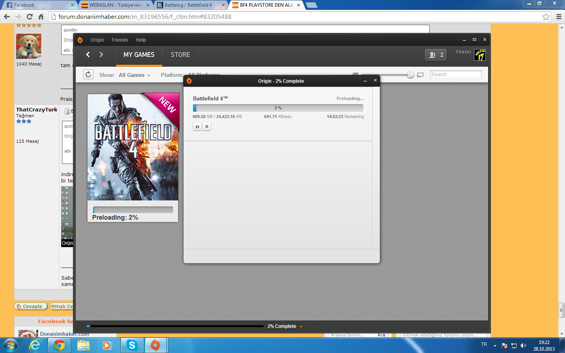Launch Internet Explorer from the taskbar
565x353 pixels.
point(35,346)
